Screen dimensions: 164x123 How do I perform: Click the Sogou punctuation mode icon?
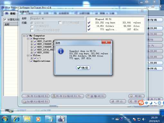click(155, 103)
